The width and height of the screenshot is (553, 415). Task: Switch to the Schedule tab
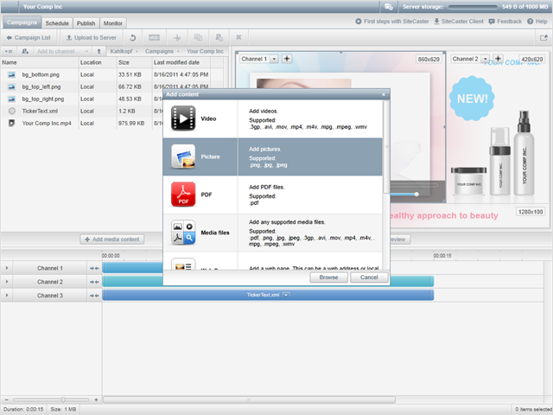57,23
